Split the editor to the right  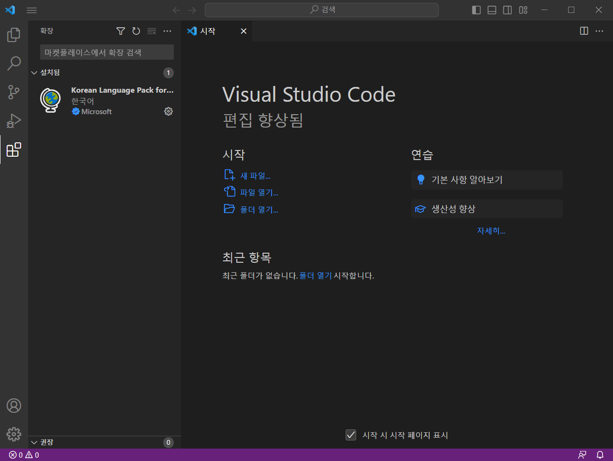coord(584,31)
